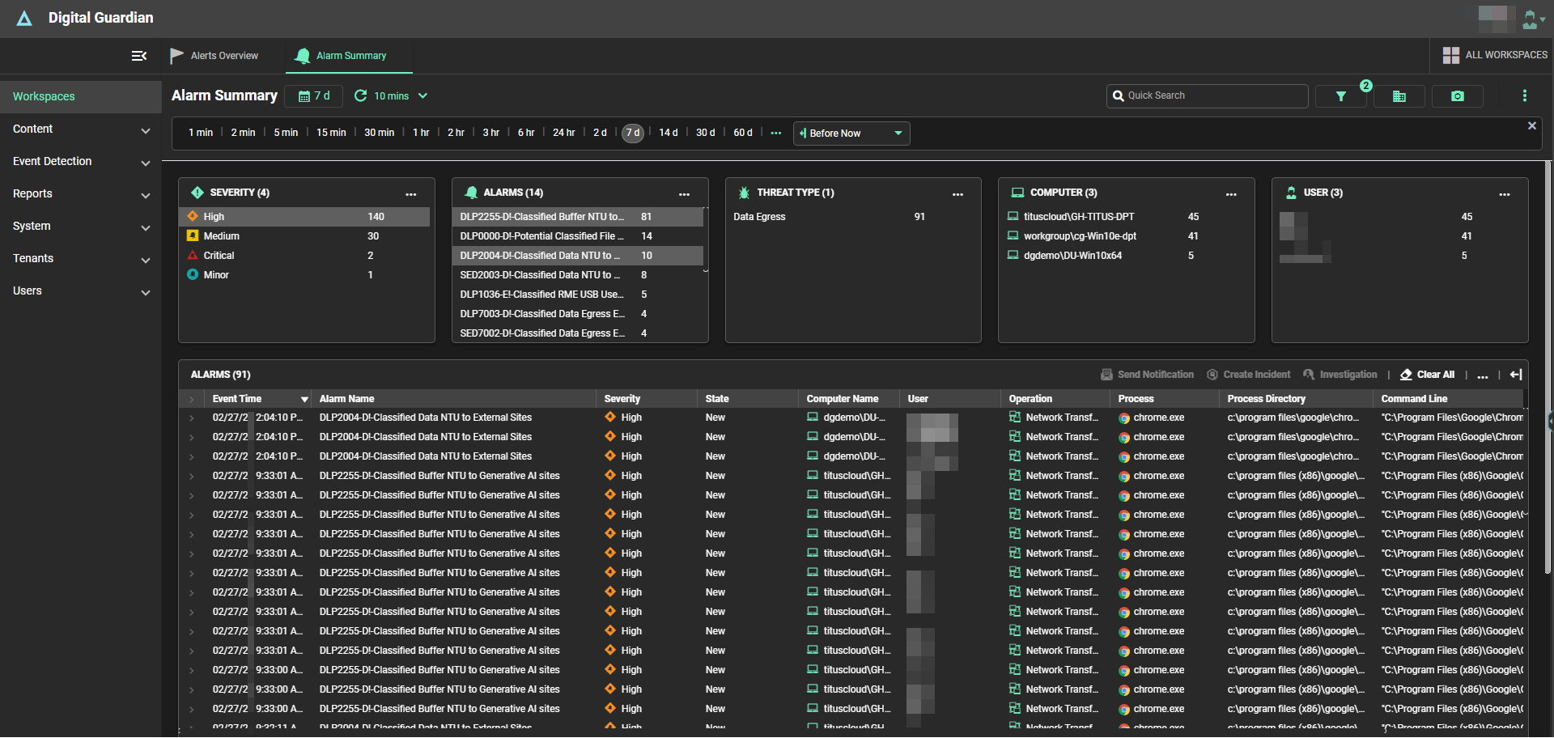Expand the Reports sidebar section

81,194
